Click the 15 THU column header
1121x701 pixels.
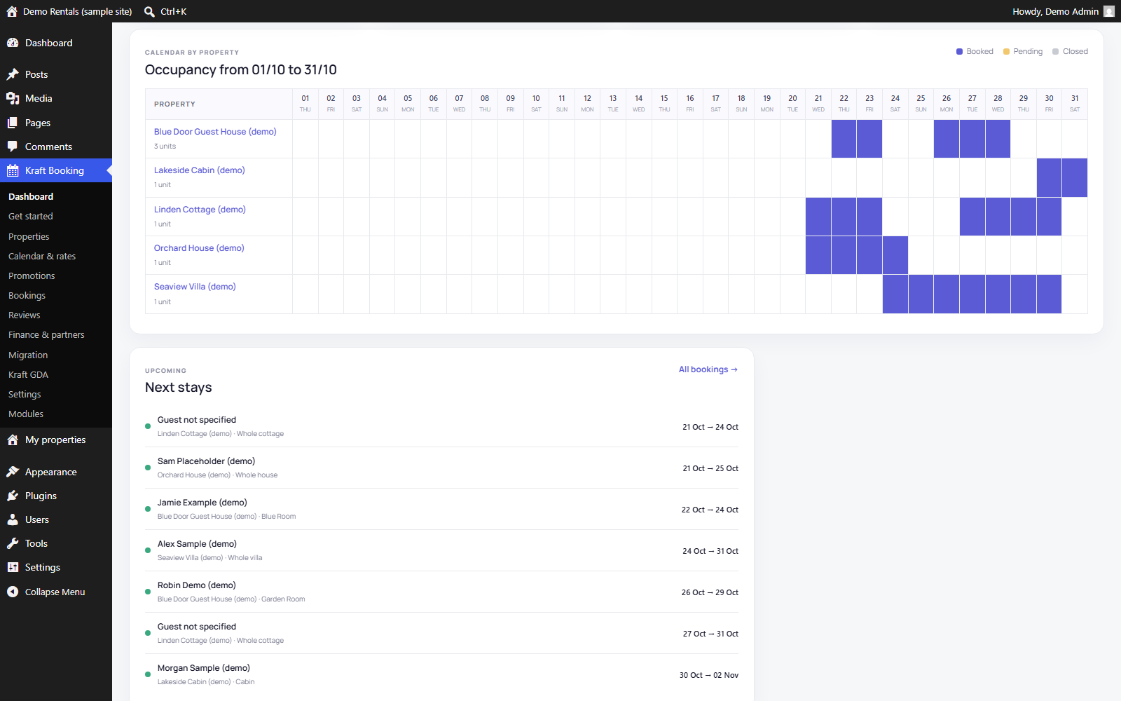click(x=664, y=104)
